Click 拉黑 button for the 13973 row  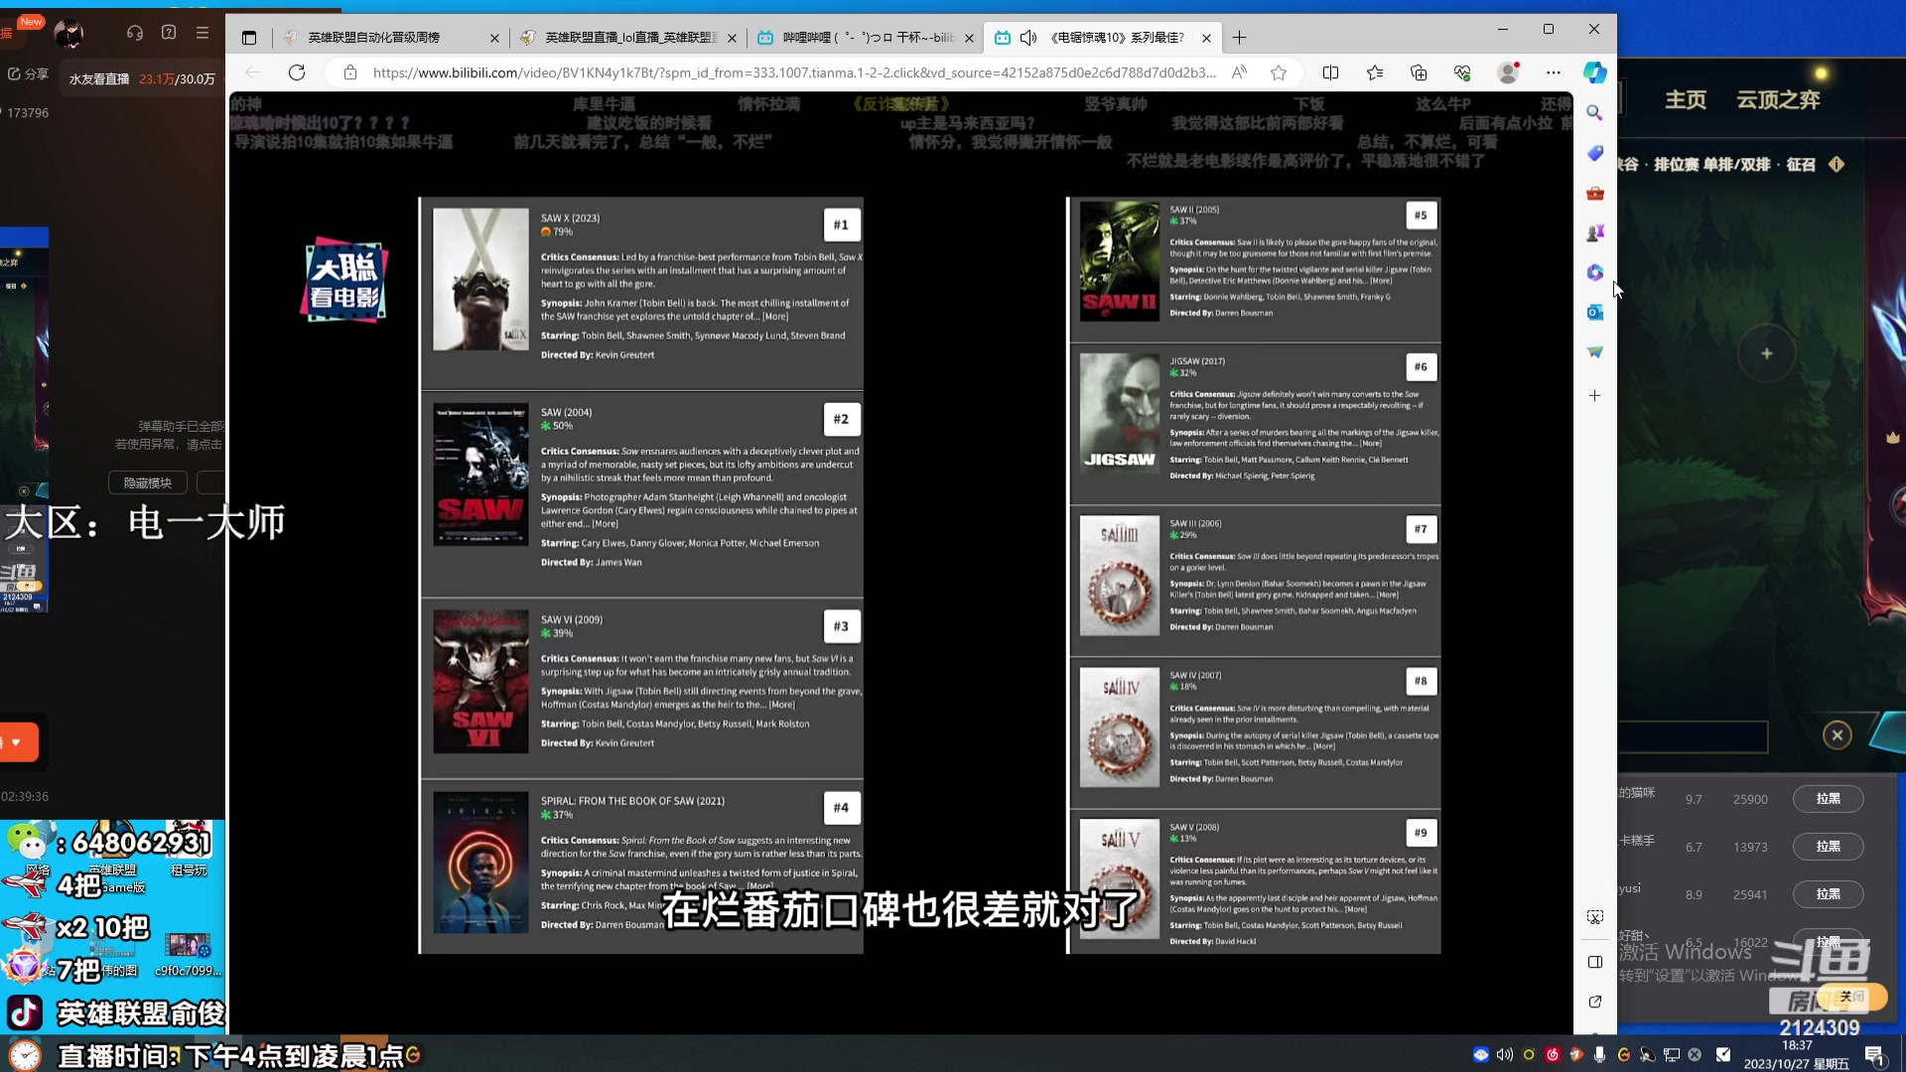(1828, 847)
